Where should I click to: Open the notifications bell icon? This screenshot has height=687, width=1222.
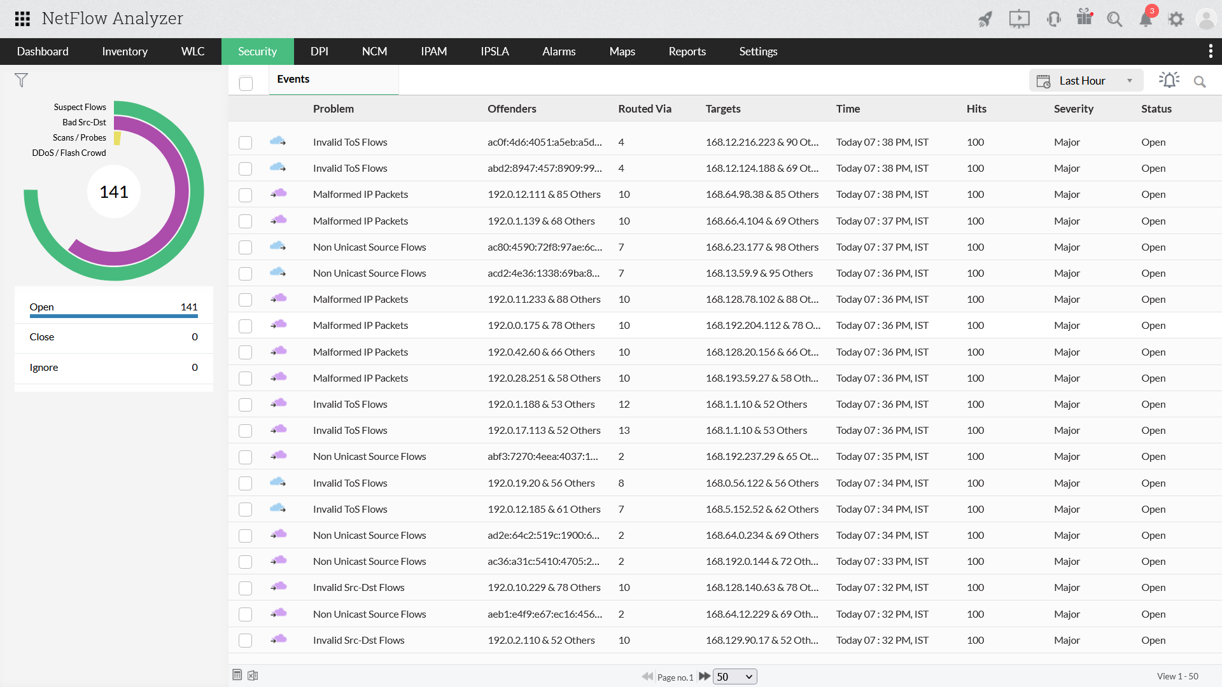tap(1146, 19)
